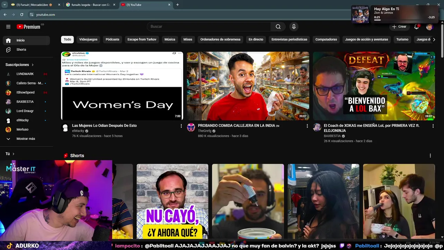This screenshot has height=250, width=444.
Task: Open BAXBESTIA subscription in sidebar
Action: click(26, 102)
